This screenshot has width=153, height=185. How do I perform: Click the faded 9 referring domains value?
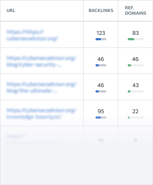[135, 141]
